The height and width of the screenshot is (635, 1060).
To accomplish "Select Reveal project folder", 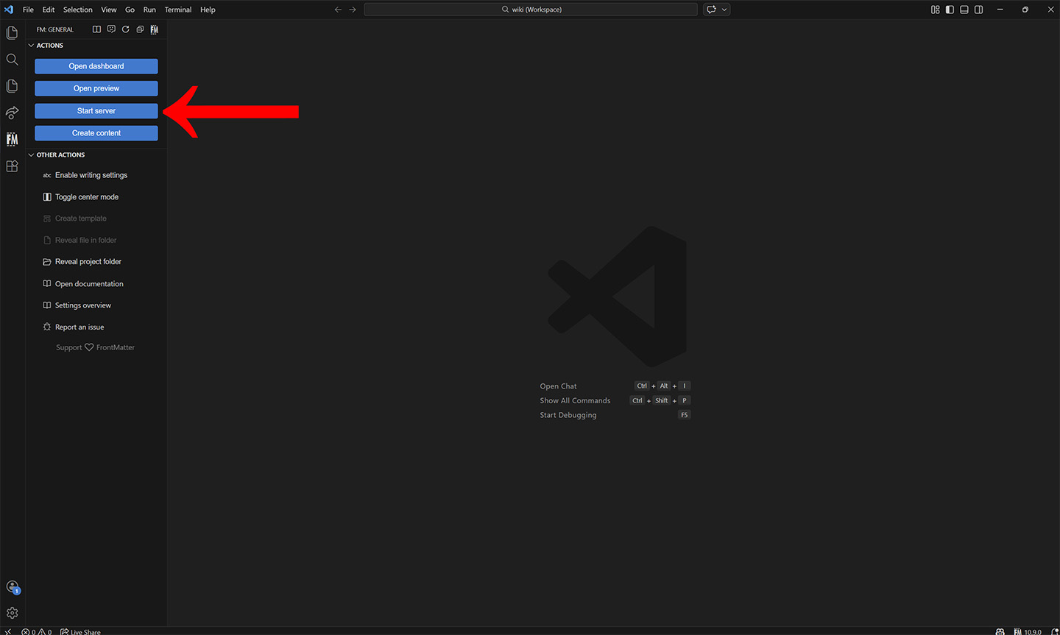I will [x=82, y=262].
